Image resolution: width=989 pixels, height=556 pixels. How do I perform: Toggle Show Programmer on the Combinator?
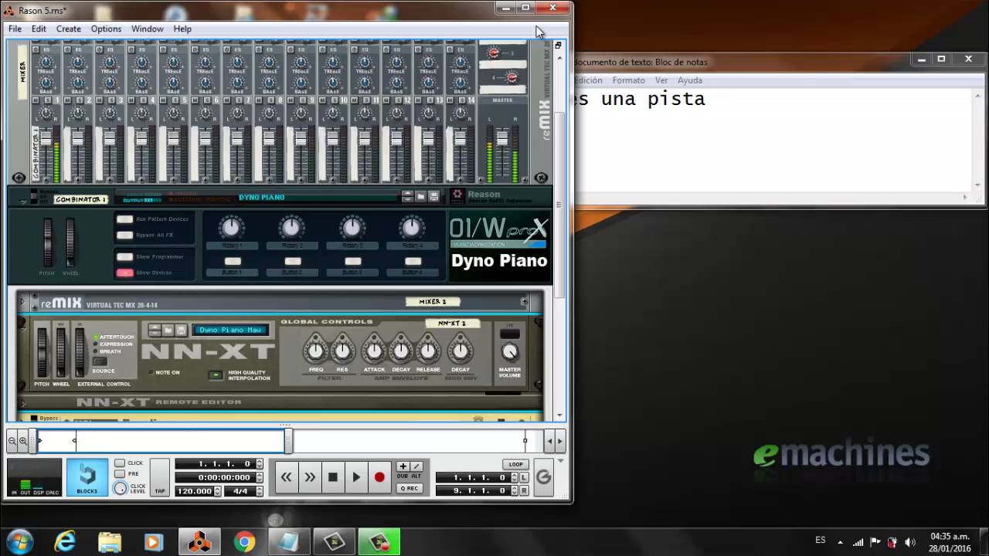click(124, 256)
